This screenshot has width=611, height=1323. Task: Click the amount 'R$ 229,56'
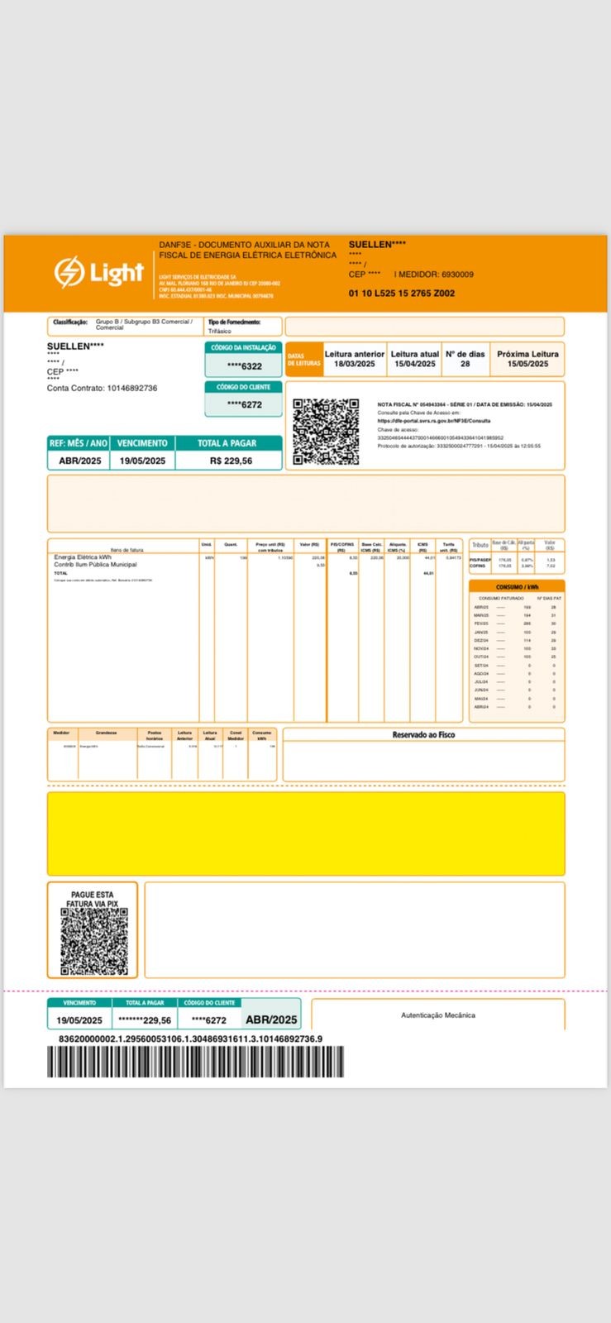coord(231,461)
